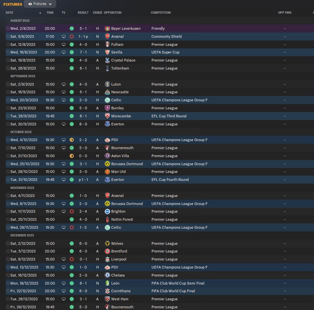Open the Everton 8 - 0 result

click(x=83, y=124)
